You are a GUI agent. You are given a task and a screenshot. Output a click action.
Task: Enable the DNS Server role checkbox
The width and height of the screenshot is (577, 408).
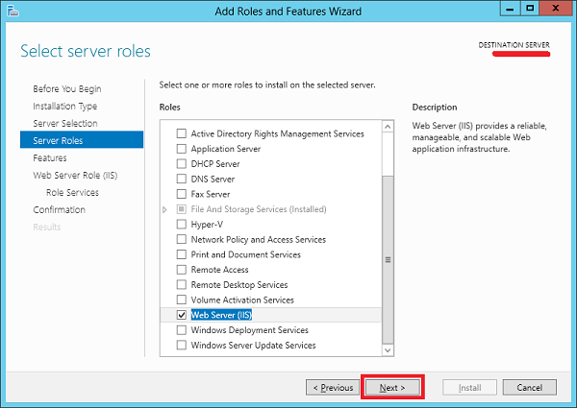[x=182, y=180]
